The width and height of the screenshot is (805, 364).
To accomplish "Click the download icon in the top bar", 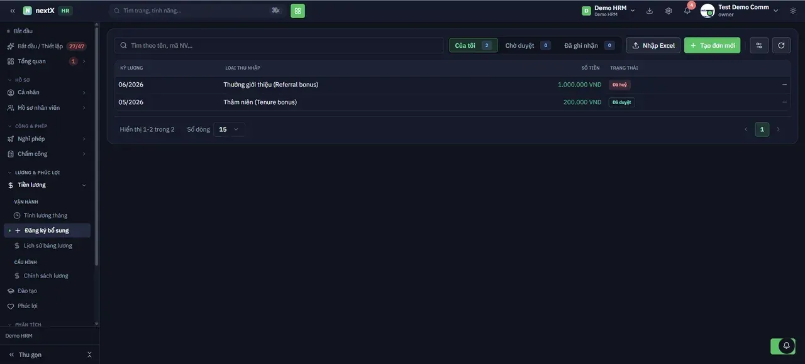I will (x=650, y=11).
